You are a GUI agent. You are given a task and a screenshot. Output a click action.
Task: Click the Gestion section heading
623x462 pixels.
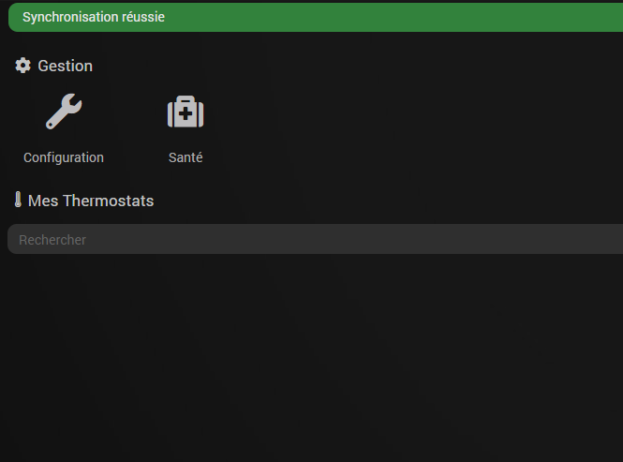tap(66, 66)
